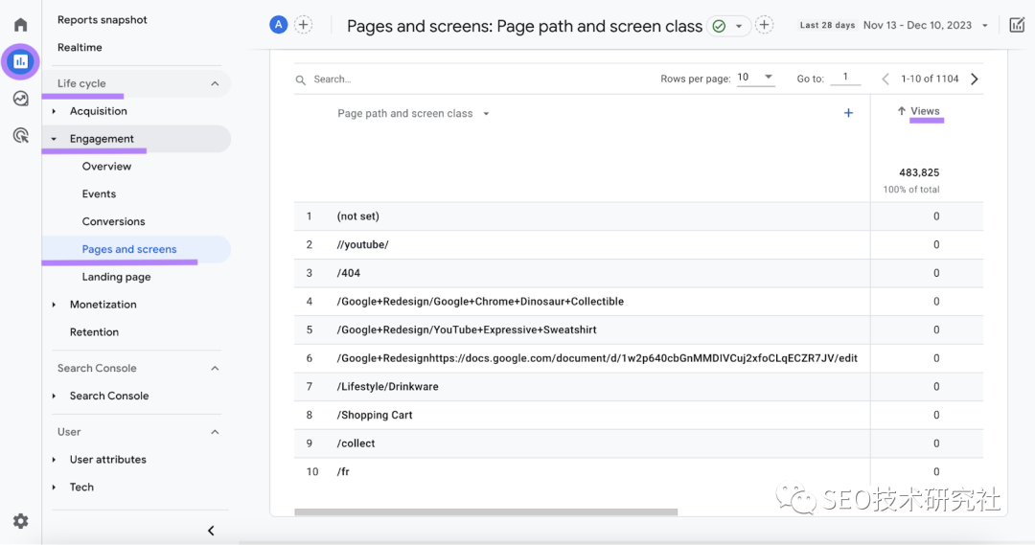Select the Reports bar chart icon

(x=20, y=62)
